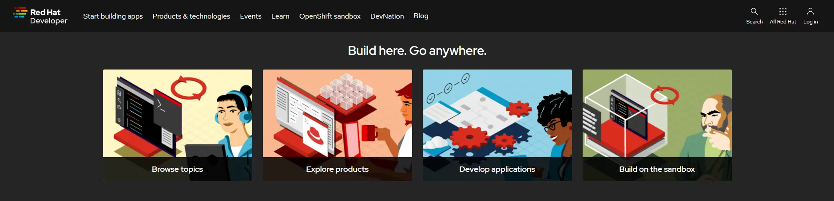Screen dimensions: 834x201
Task: Click the Log in user icon
Action: (x=810, y=12)
